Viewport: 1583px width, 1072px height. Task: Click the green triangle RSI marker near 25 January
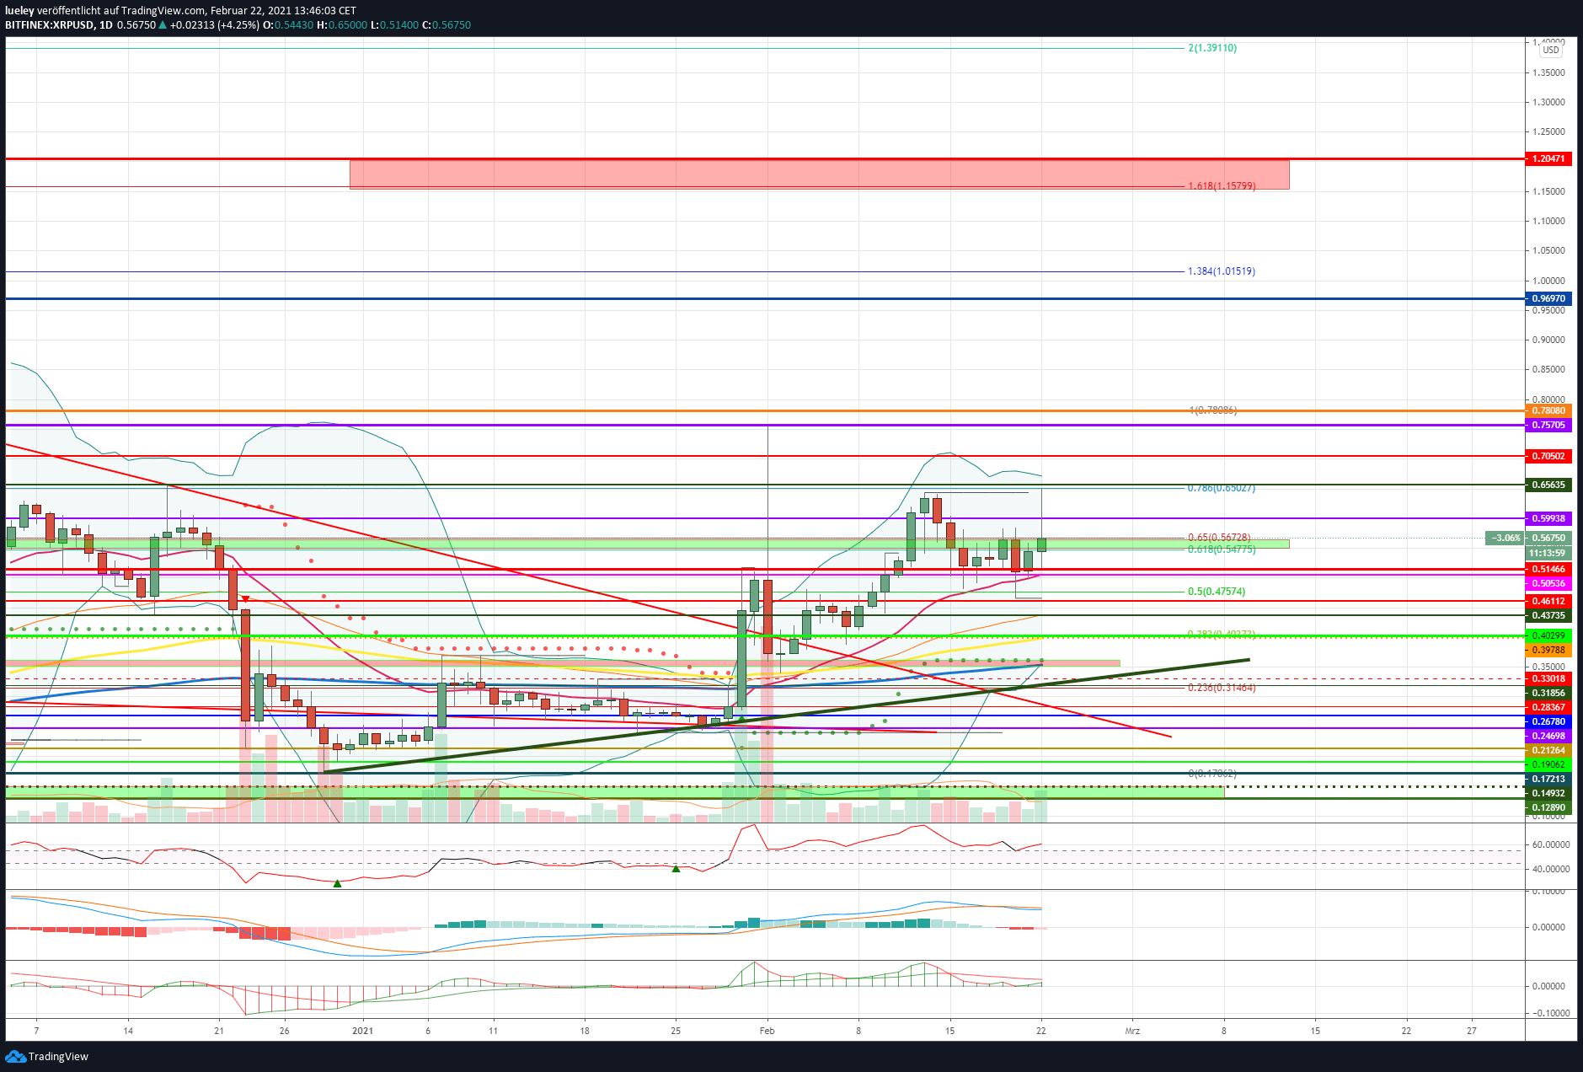pos(676,868)
